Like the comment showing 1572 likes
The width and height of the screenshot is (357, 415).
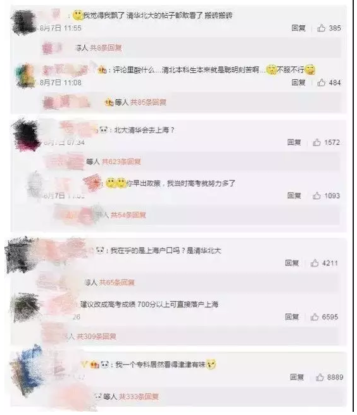click(316, 142)
